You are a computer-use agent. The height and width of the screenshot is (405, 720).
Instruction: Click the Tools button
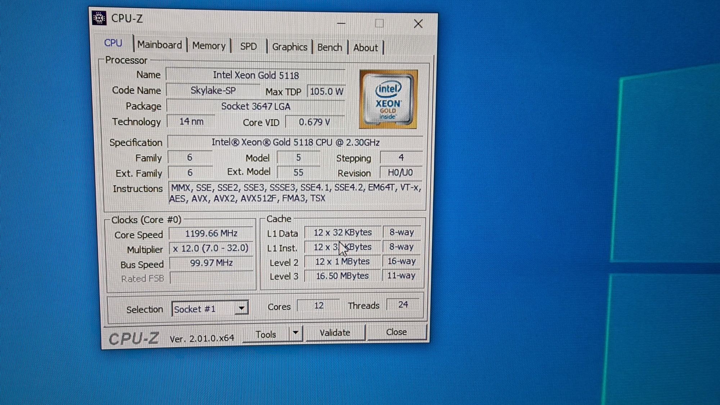(266, 335)
